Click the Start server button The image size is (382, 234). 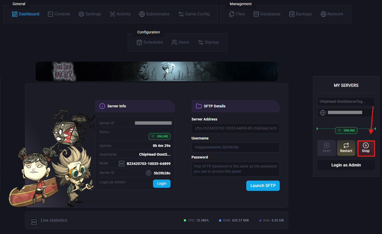pos(327,148)
